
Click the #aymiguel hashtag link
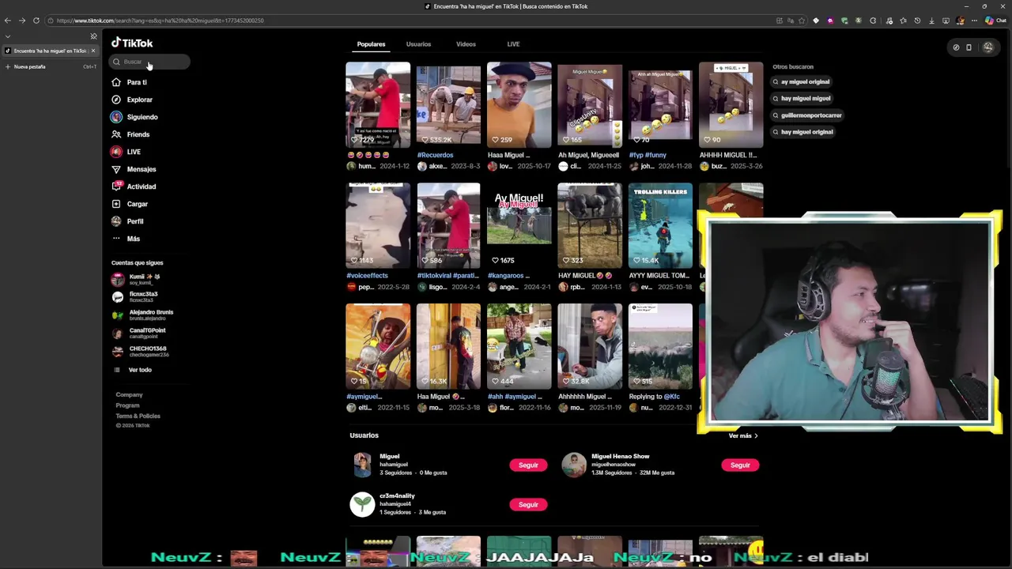click(364, 397)
